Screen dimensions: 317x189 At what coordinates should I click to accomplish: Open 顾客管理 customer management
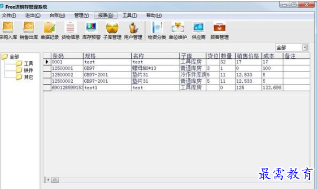(219, 31)
